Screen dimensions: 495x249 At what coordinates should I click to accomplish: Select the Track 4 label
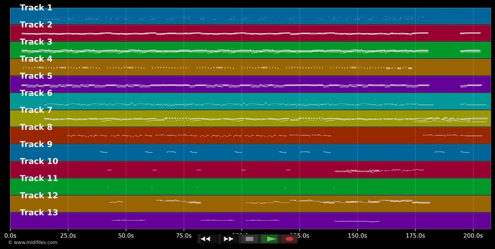click(36, 59)
